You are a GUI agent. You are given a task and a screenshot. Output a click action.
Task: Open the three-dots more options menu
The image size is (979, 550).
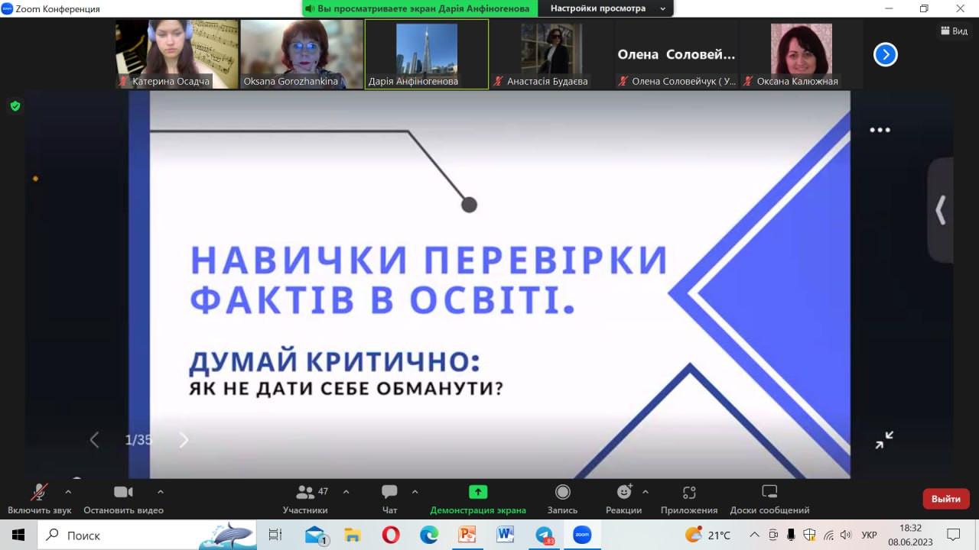(x=880, y=130)
